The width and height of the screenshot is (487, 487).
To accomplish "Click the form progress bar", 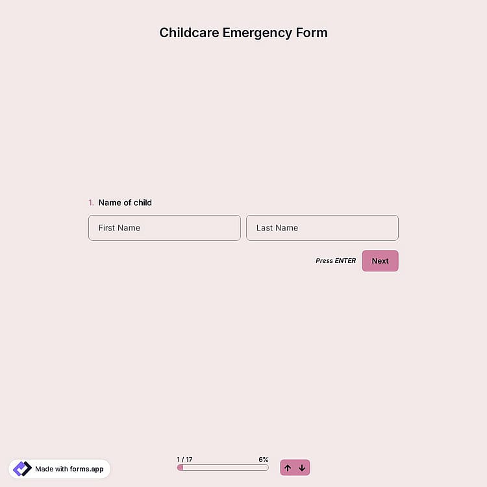I will coord(223,468).
